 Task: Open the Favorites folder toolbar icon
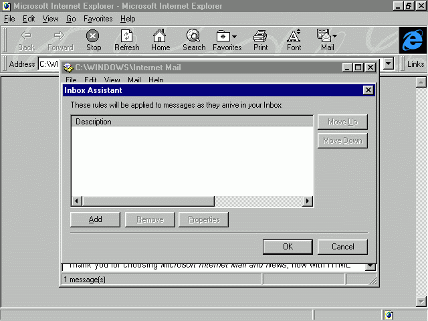coord(223,35)
